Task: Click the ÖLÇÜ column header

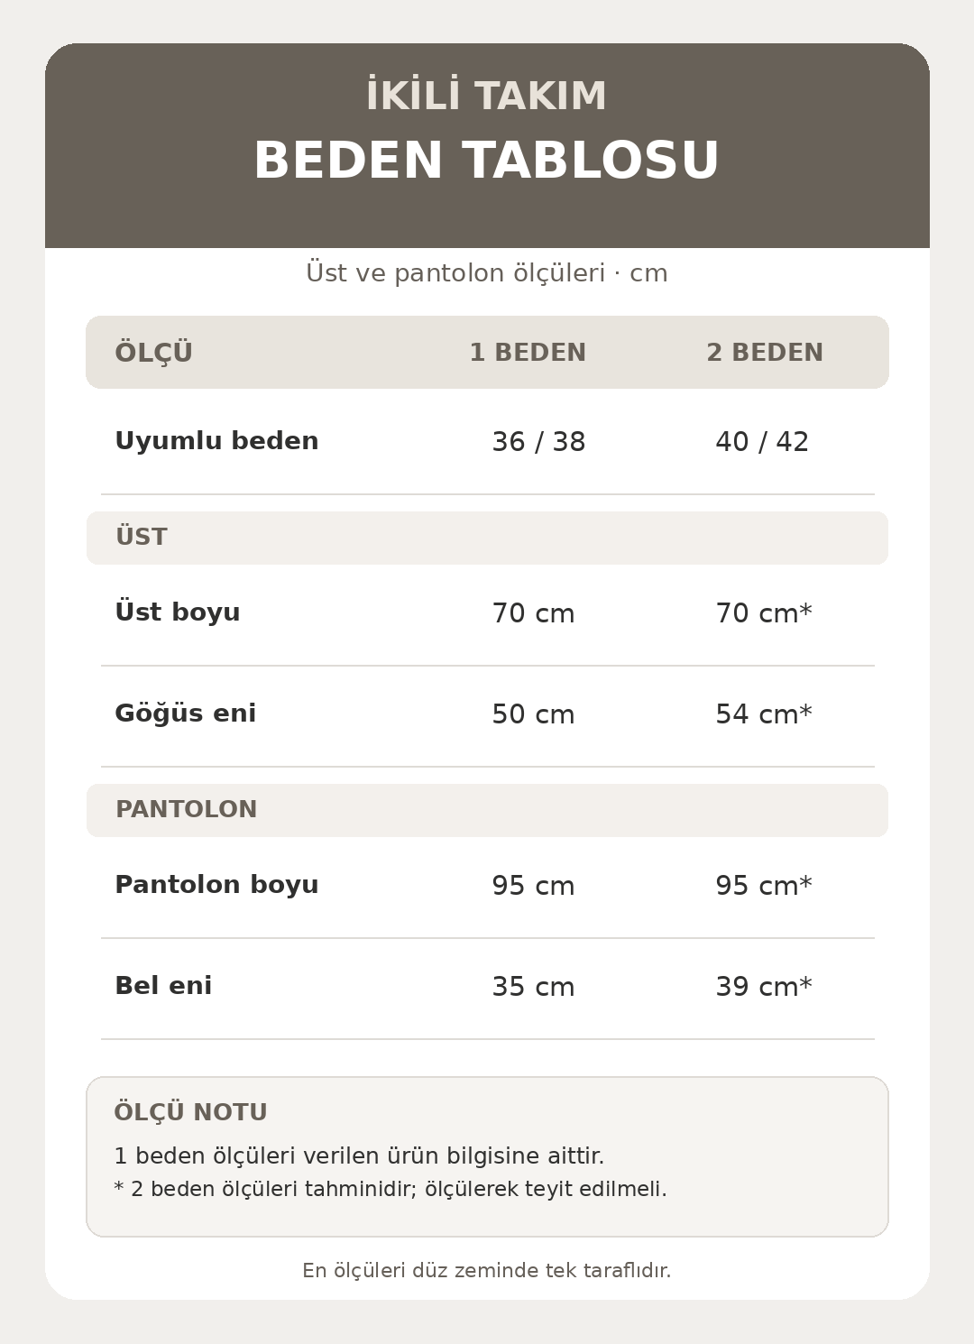Action: pos(154,352)
